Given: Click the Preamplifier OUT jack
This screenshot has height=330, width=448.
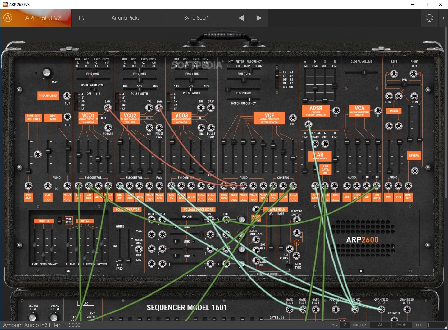Looking at the screenshot, I should click(x=67, y=96).
